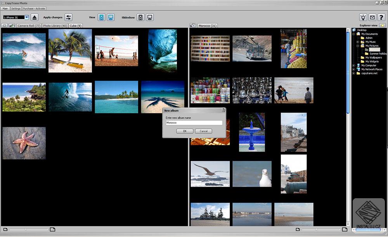The width and height of the screenshot is (388, 237).
Task: Expand the My Music folder node
Action: 358,42
